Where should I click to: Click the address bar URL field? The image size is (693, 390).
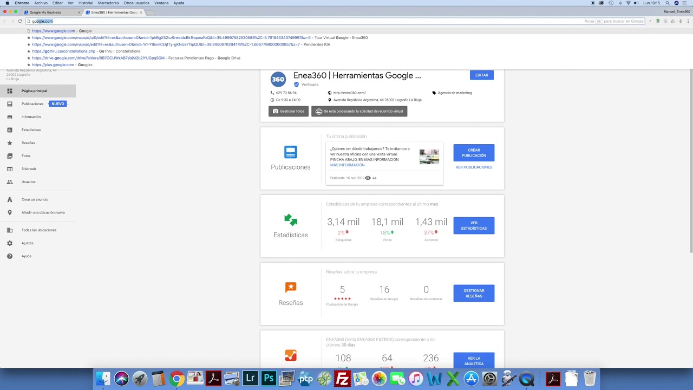pyautogui.click(x=271, y=21)
